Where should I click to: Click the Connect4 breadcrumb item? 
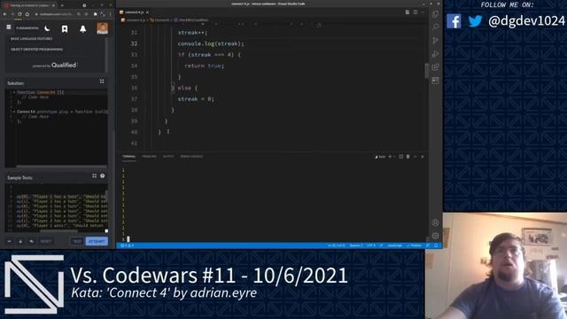coord(159,20)
